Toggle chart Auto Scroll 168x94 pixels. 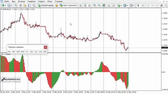point(109,5)
